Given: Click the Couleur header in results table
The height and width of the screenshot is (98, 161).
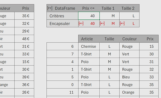Looking at the screenshot, I should 129,39.
